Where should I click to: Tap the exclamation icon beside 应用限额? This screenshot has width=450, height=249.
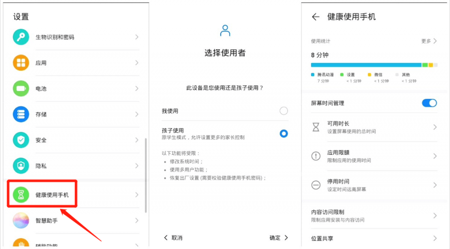[315, 156]
